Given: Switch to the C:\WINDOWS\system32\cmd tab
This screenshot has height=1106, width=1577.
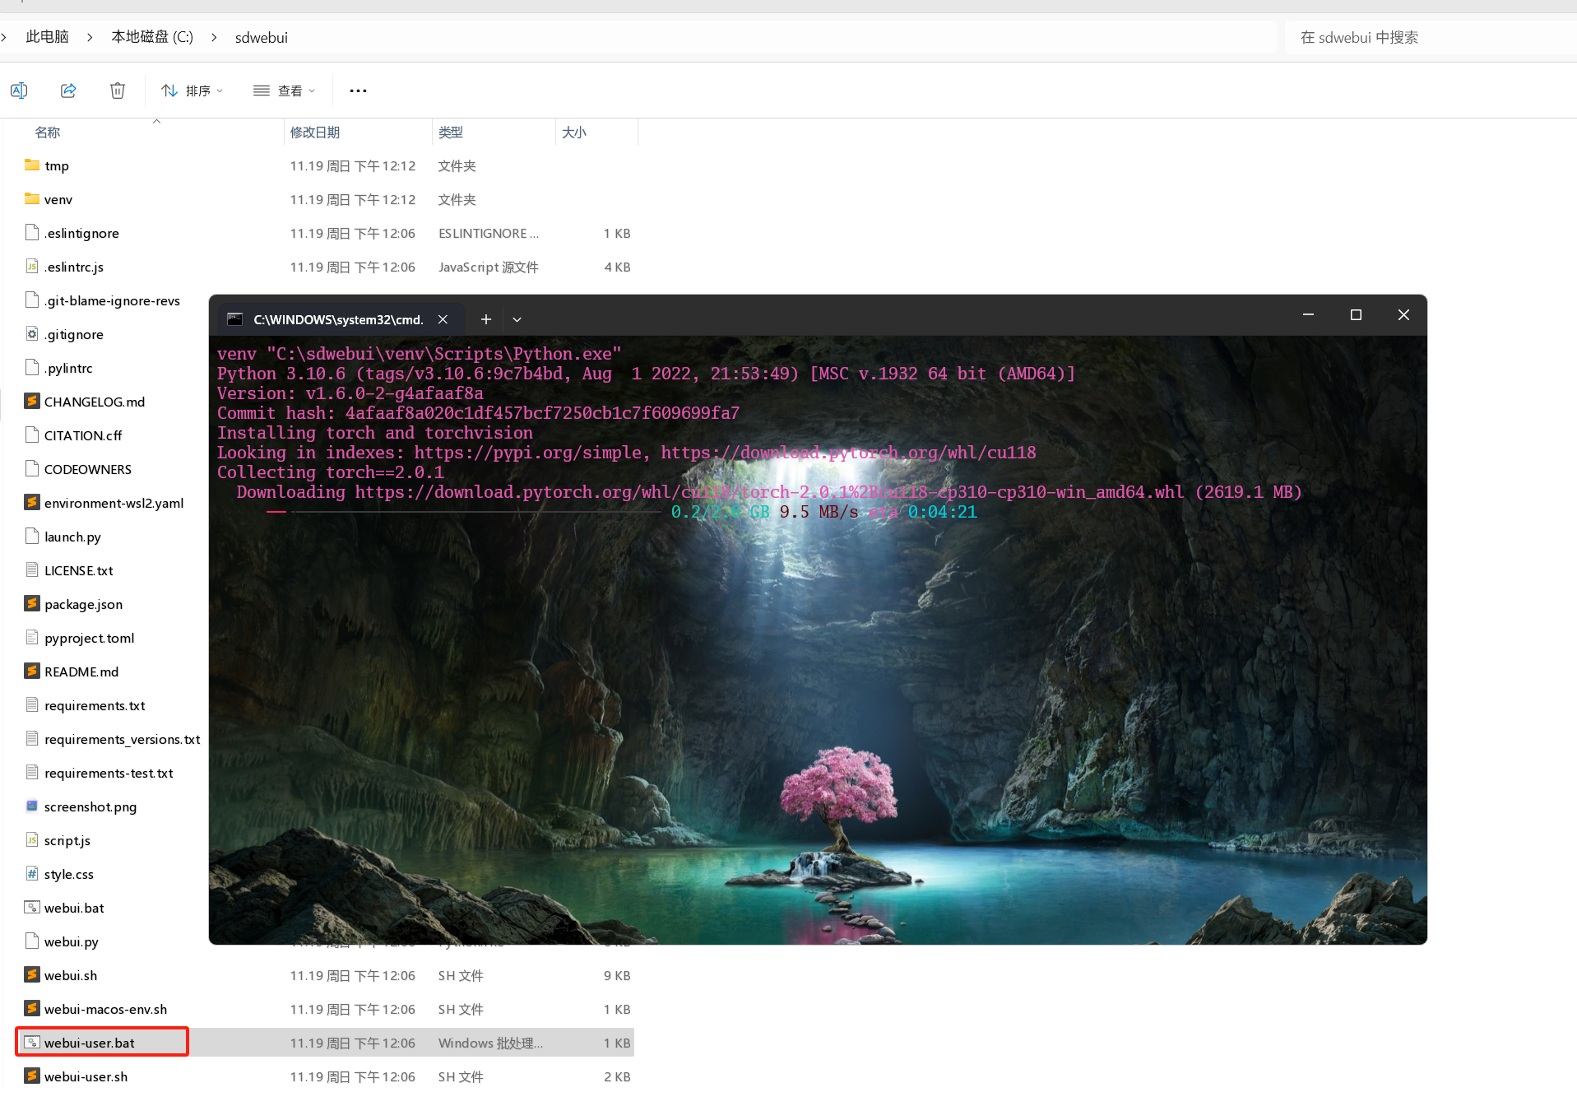Looking at the screenshot, I should tap(337, 319).
